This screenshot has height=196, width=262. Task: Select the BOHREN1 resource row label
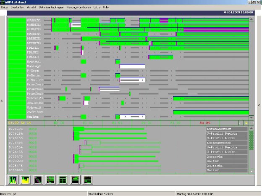click(x=34, y=20)
